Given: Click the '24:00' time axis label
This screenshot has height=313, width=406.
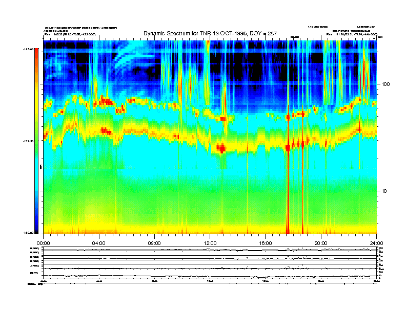Looking at the screenshot, I should [x=376, y=243].
